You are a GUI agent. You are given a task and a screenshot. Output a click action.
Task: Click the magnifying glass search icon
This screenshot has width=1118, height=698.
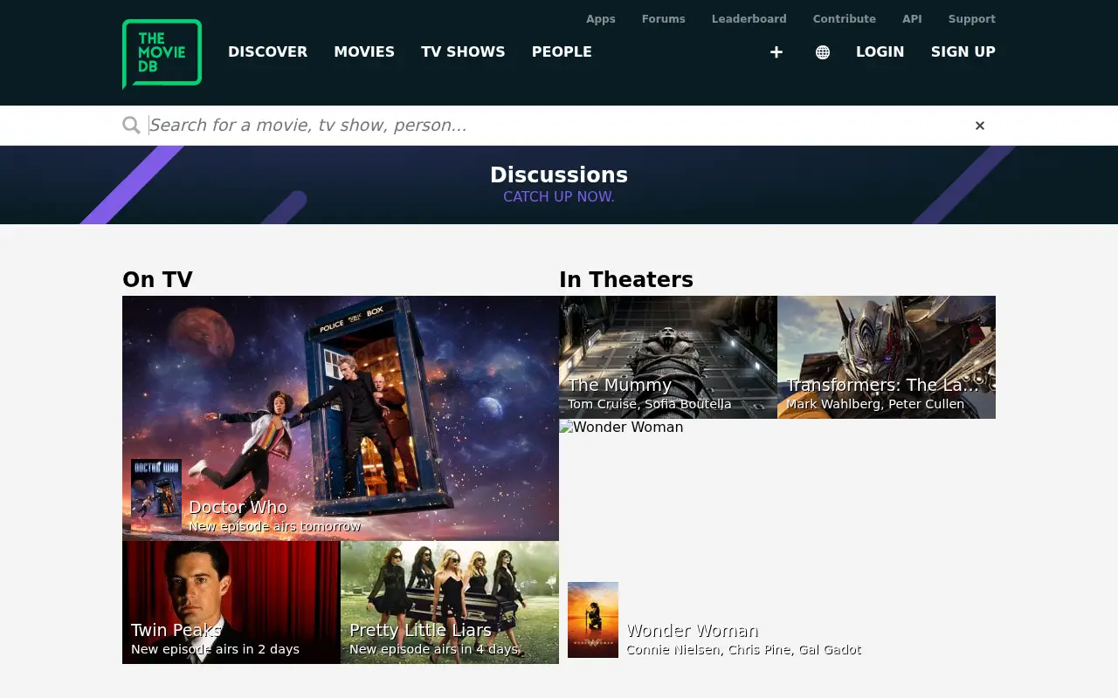(x=131, y=126)
